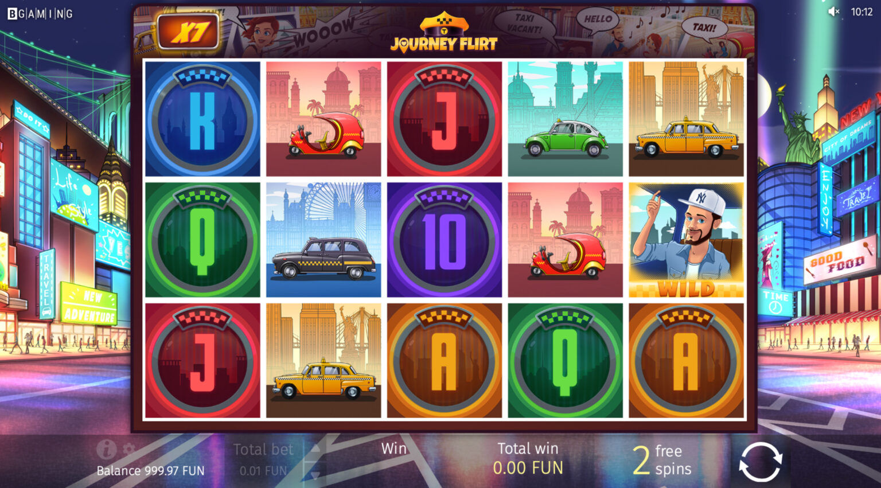Select the WILD taxi driver symbol
Viewport: 881px width, 488px height.
[x=686, y=240]
